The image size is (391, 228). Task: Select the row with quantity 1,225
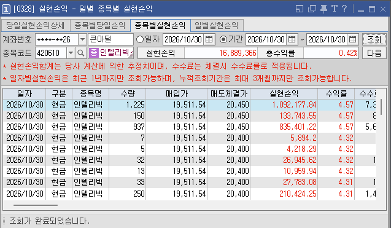coord(190,104)
